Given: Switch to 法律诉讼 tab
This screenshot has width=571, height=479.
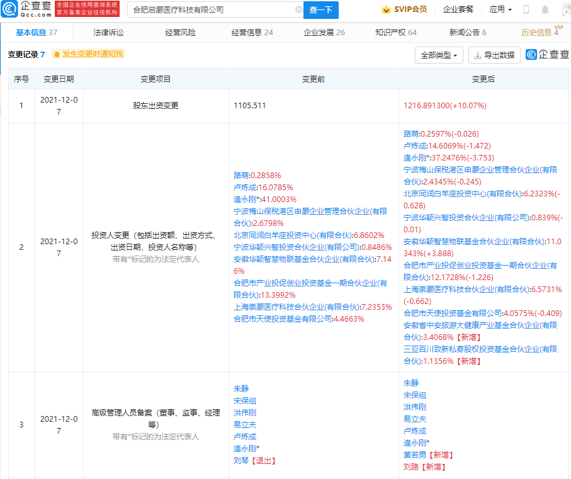Looking at the screenshot, I should coord(108,32).
